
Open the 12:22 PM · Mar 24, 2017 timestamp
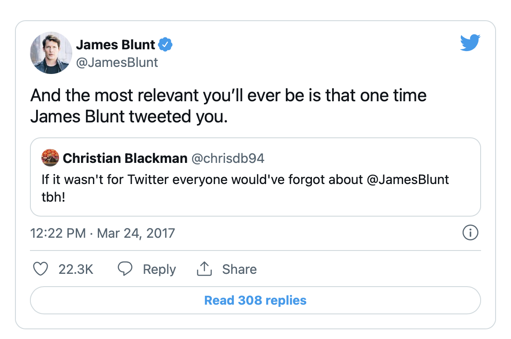(103, 233)
